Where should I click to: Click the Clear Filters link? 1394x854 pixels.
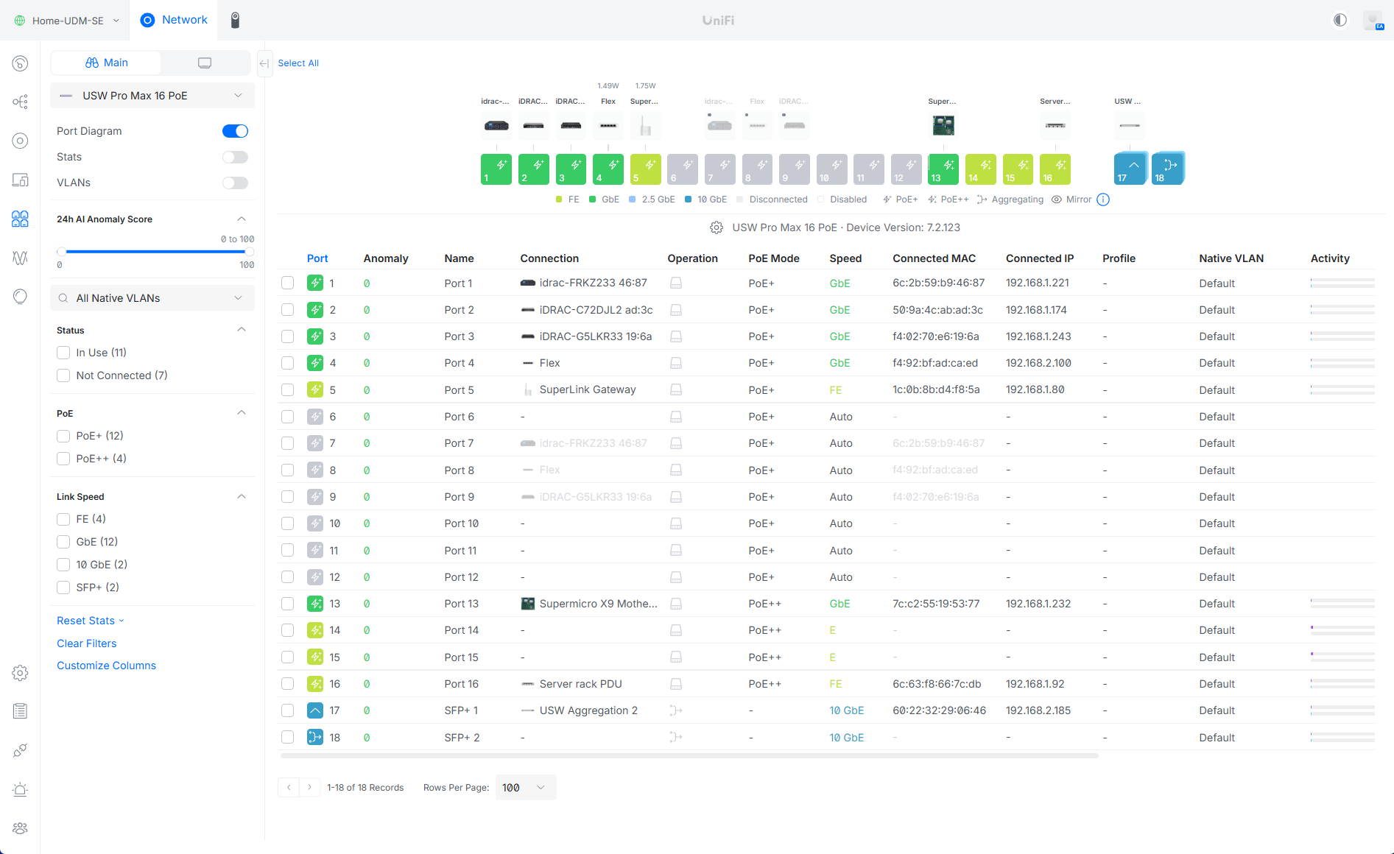[86, 643]
